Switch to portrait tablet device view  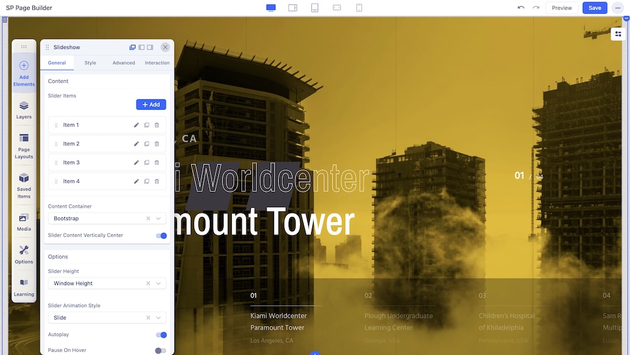[x=315, y=8]
